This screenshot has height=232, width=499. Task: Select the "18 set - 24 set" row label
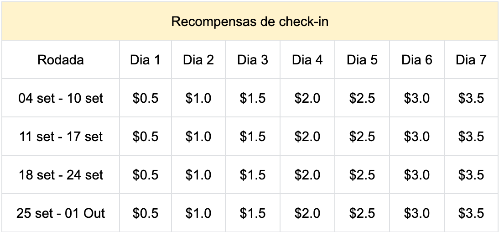61,175
